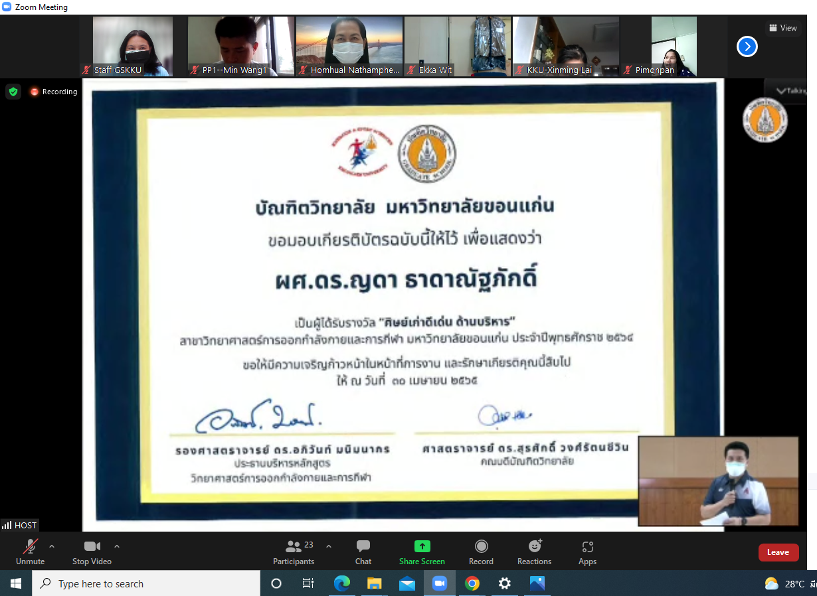The image size is (817, 596).
Task: Leave the meeting
Action: coord(778,552)
